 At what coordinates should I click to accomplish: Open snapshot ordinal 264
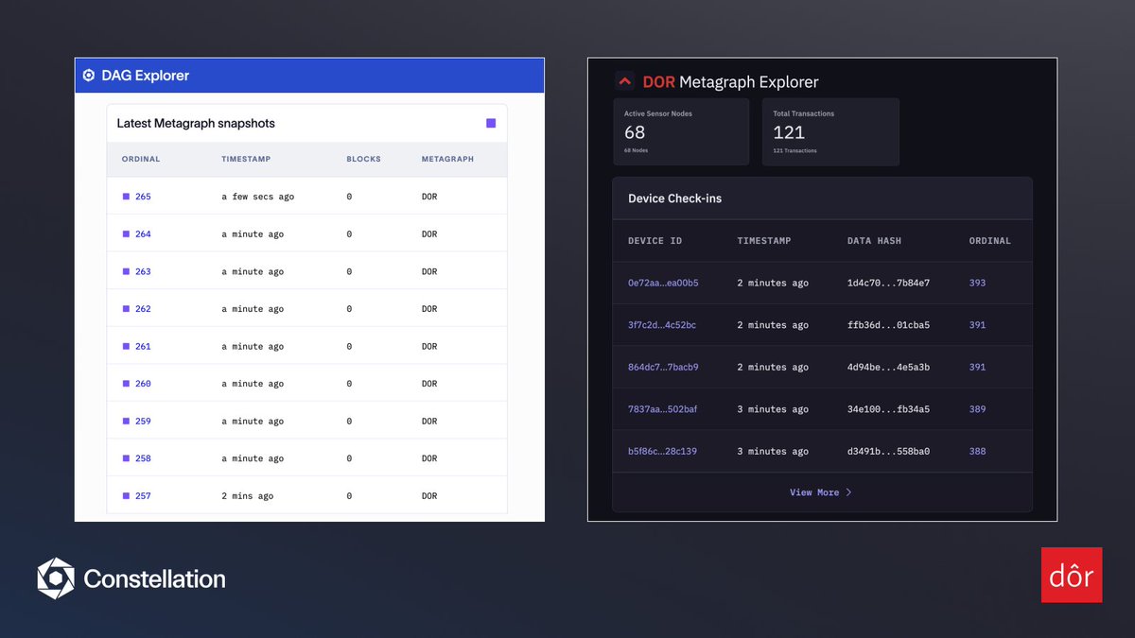143,234
